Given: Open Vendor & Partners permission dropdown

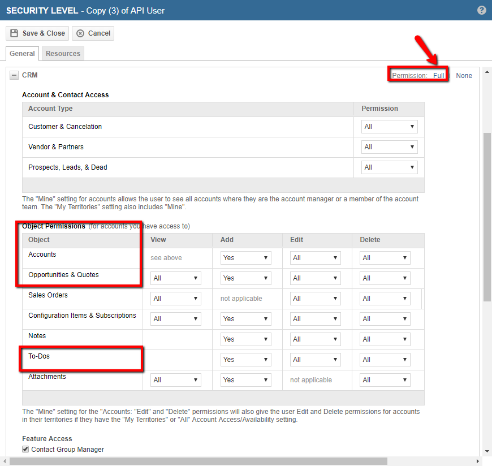Looking at the screenshot, I should tap(389, 147).
